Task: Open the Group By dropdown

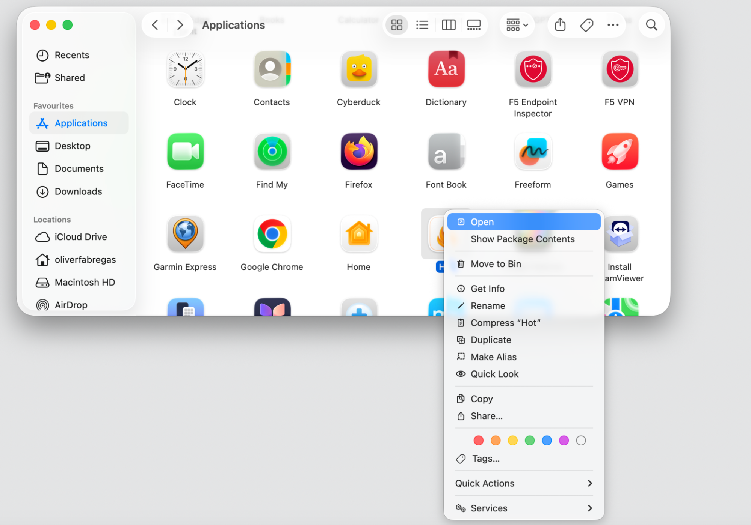Action: pyautogui.click(x=517, y=25)
